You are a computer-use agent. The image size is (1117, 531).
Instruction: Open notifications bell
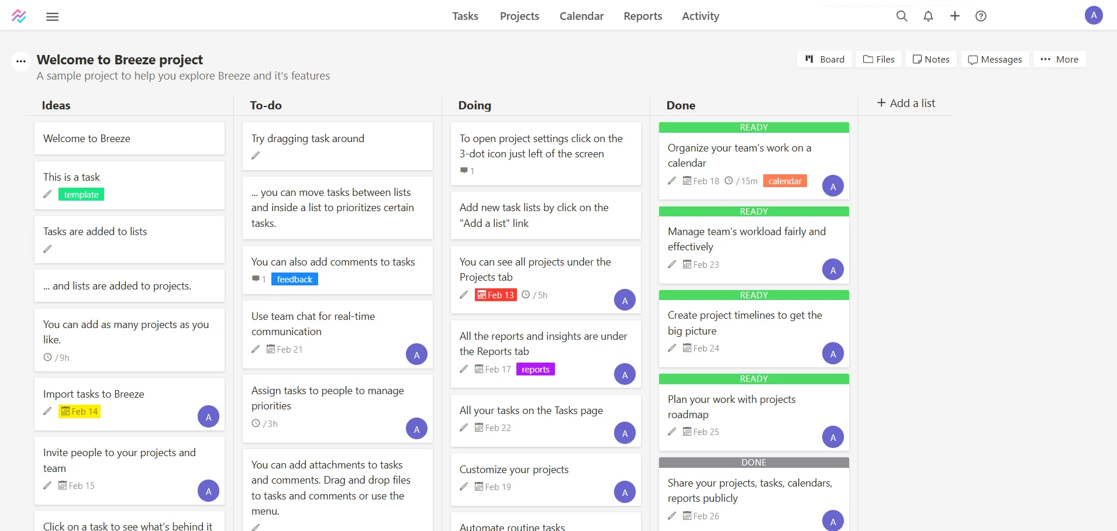click(x=928, y=16)
